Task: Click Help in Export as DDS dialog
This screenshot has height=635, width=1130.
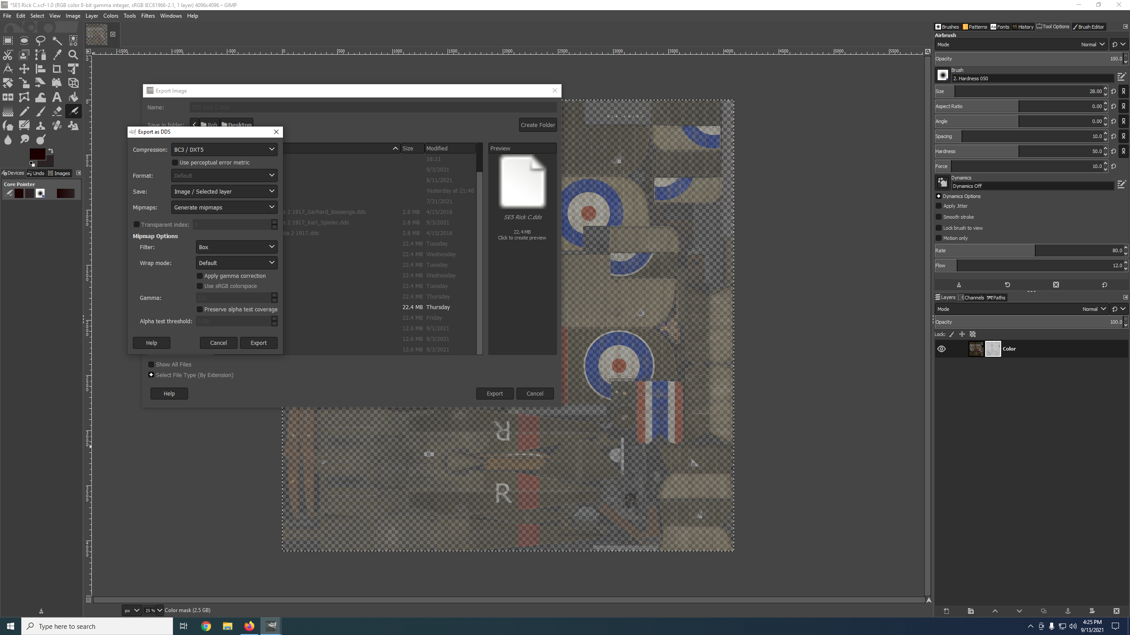Action: click(x=151, y=343)
